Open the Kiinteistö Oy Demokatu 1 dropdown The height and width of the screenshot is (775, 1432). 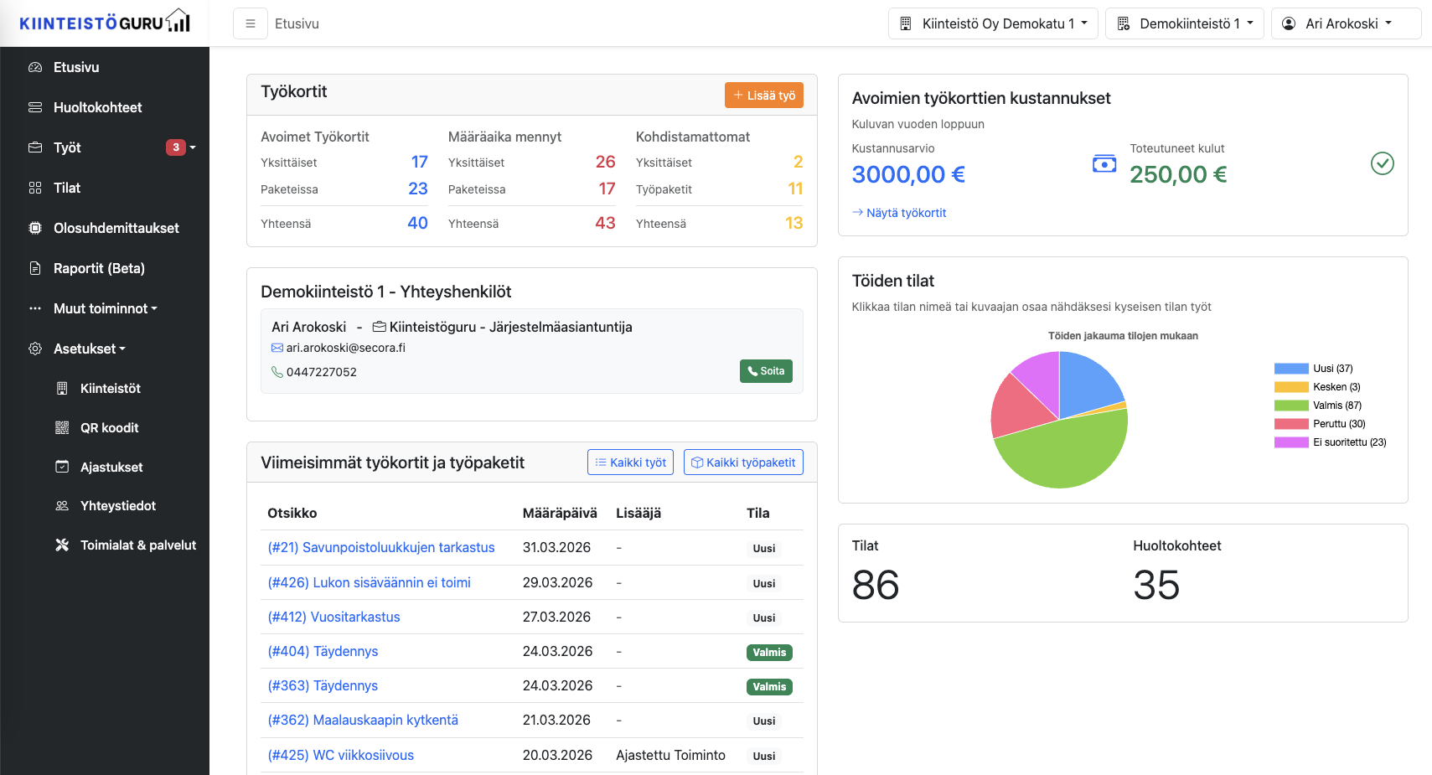(x=993, y=23)
